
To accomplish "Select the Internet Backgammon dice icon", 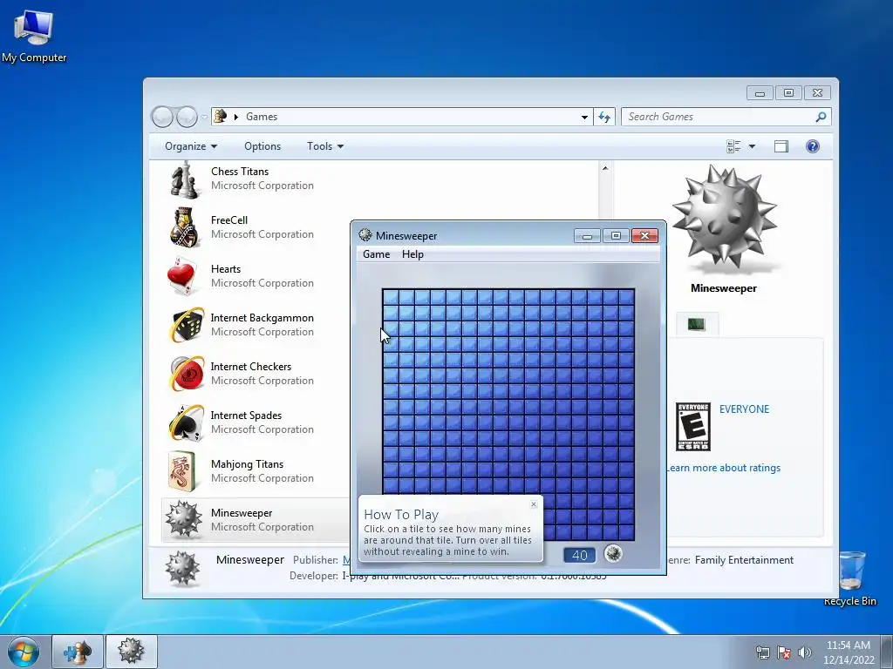I will click(x=187, y=325).
